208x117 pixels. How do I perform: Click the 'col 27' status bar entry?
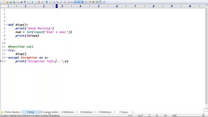(x=140, y=116)
